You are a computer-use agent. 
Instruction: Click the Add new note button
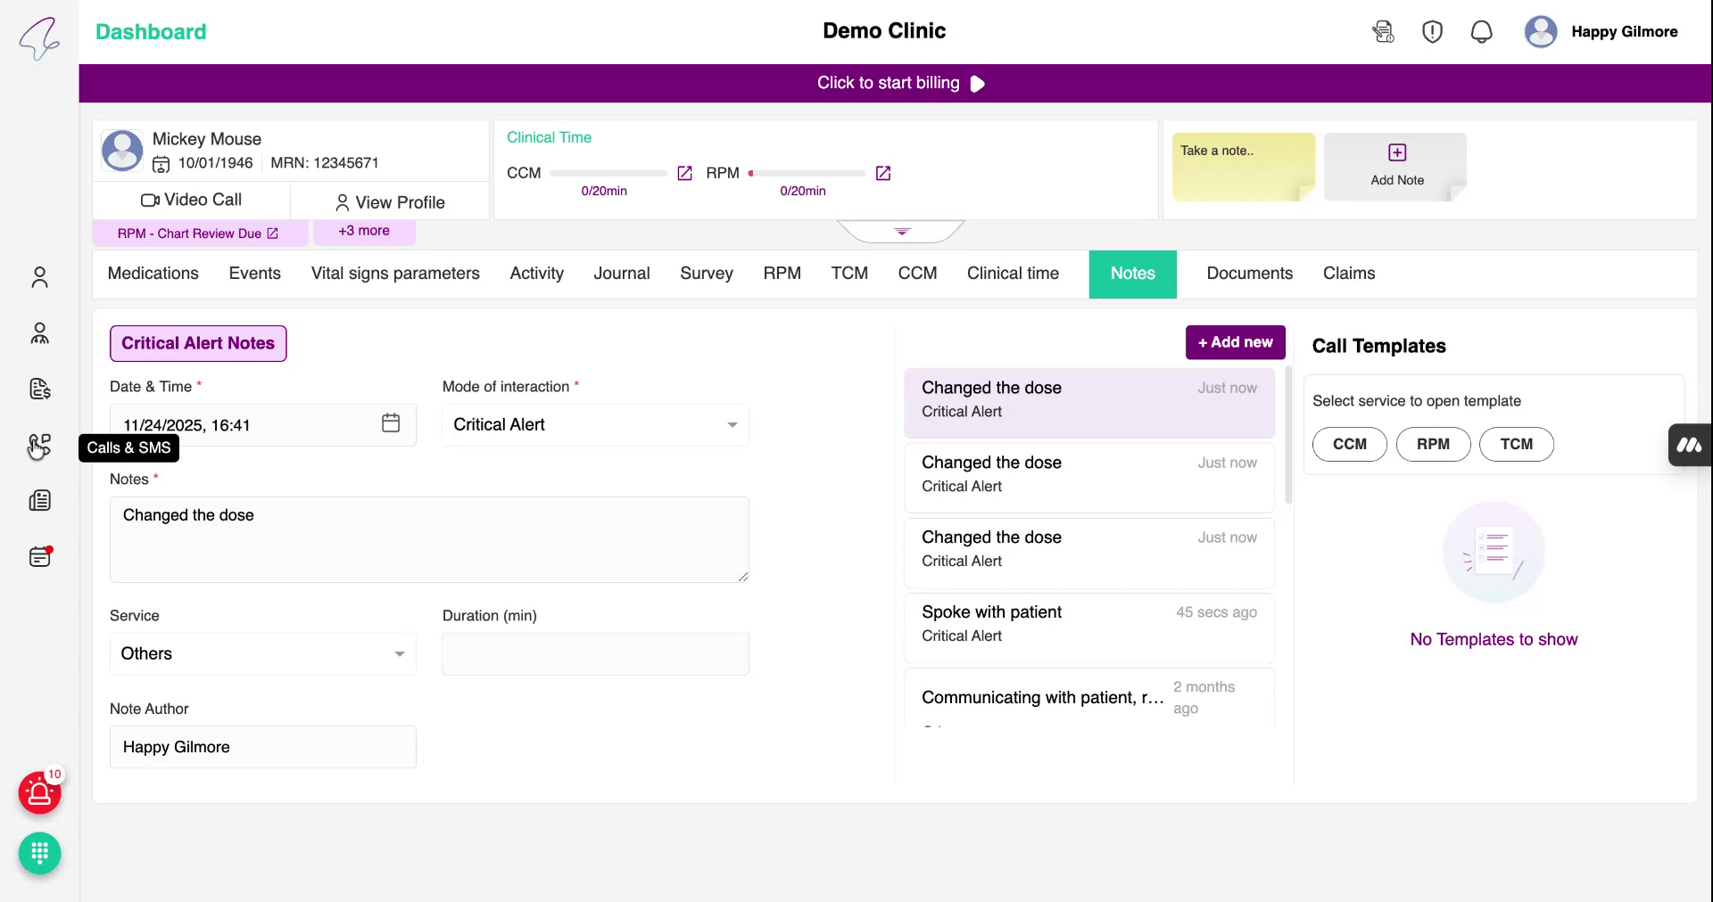click(1235, 342)
